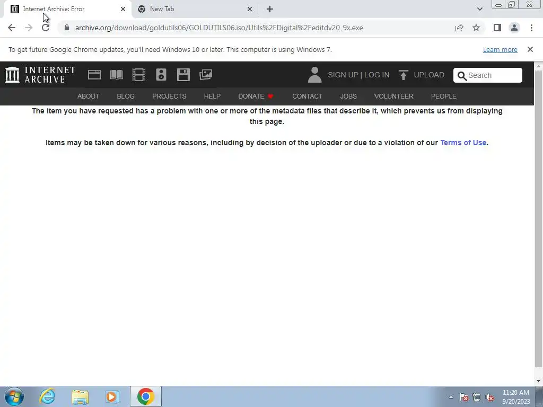Image resolution: width=543 pixels, height=407 pixels.
Task: Click the magnifier icon in Search box
Action: (462, 76)
